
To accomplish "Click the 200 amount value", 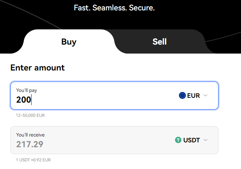I will point(24,100).
